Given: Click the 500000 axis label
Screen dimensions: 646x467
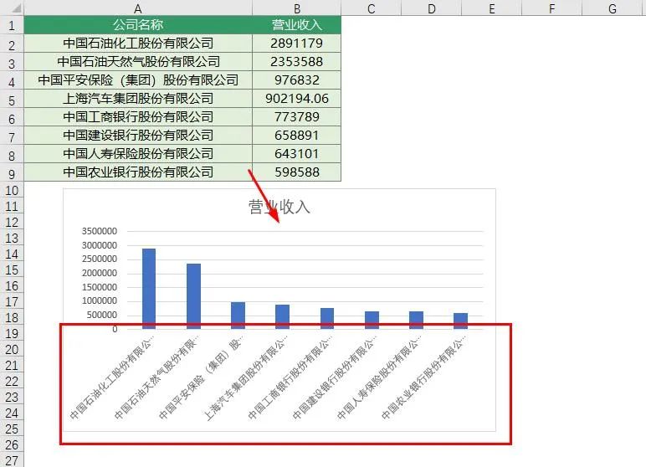Looking at the screenshot, I should pyautogui.click(x=102, y=315).
